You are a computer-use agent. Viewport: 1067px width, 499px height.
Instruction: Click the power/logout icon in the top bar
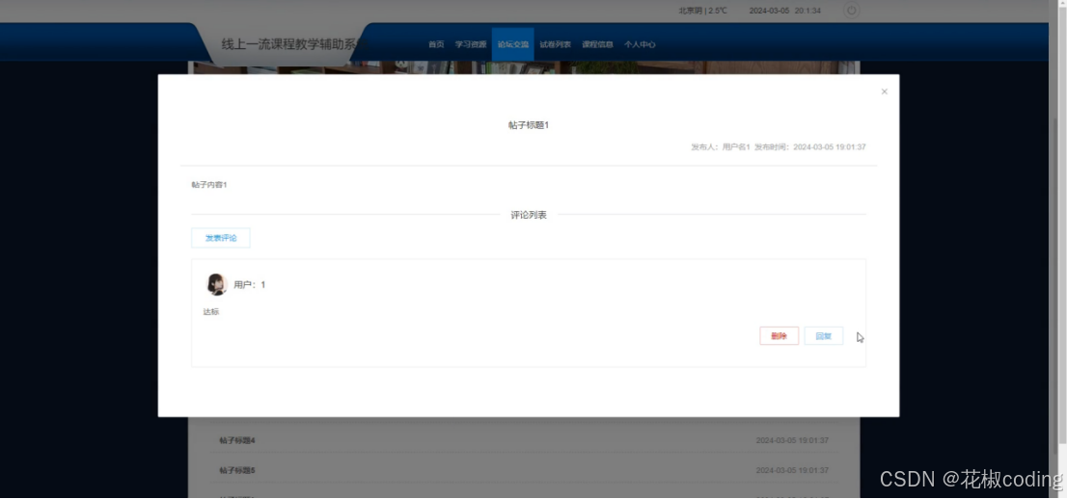(x=851, y=11)
